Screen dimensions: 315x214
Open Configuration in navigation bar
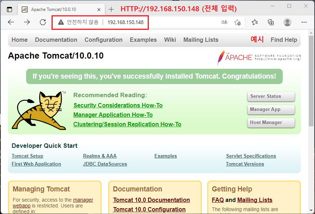point(103,40)
